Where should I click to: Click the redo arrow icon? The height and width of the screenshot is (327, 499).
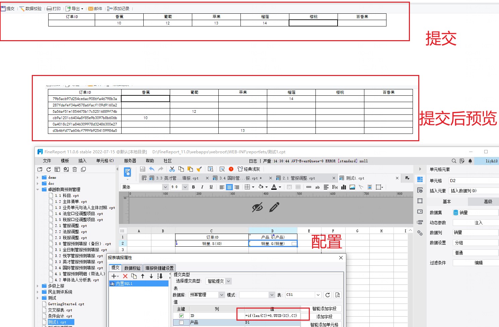pos(161,169)
